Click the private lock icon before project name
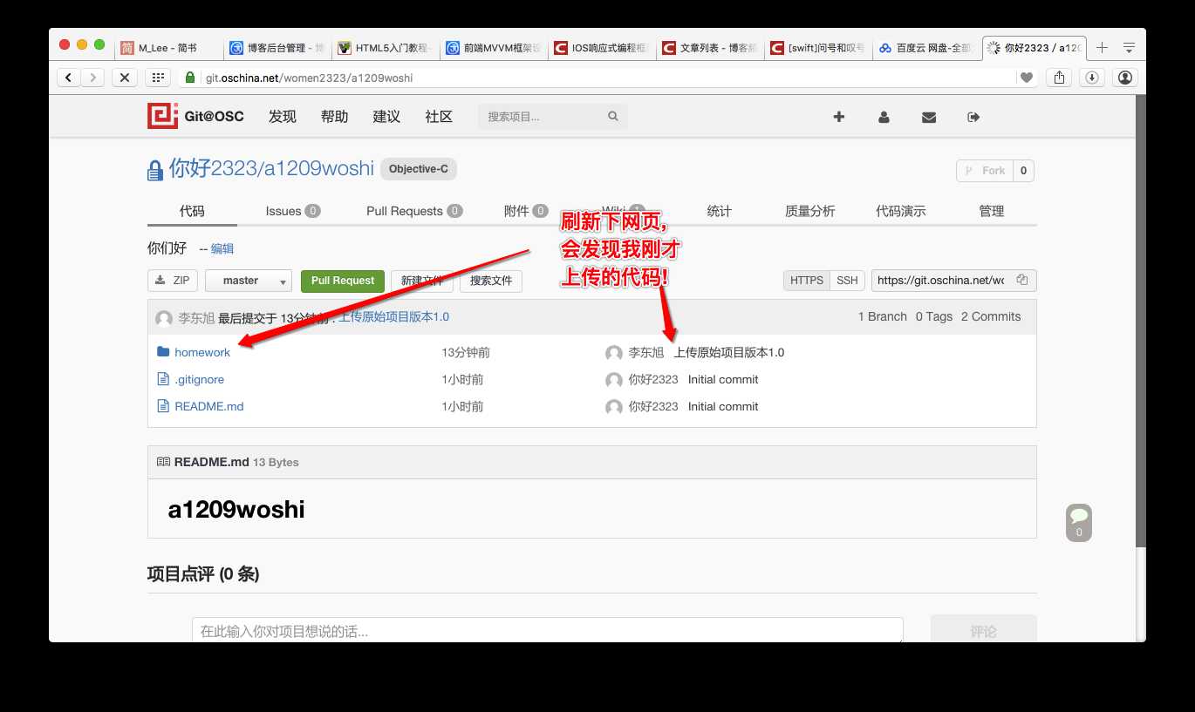 click(155, 171)
